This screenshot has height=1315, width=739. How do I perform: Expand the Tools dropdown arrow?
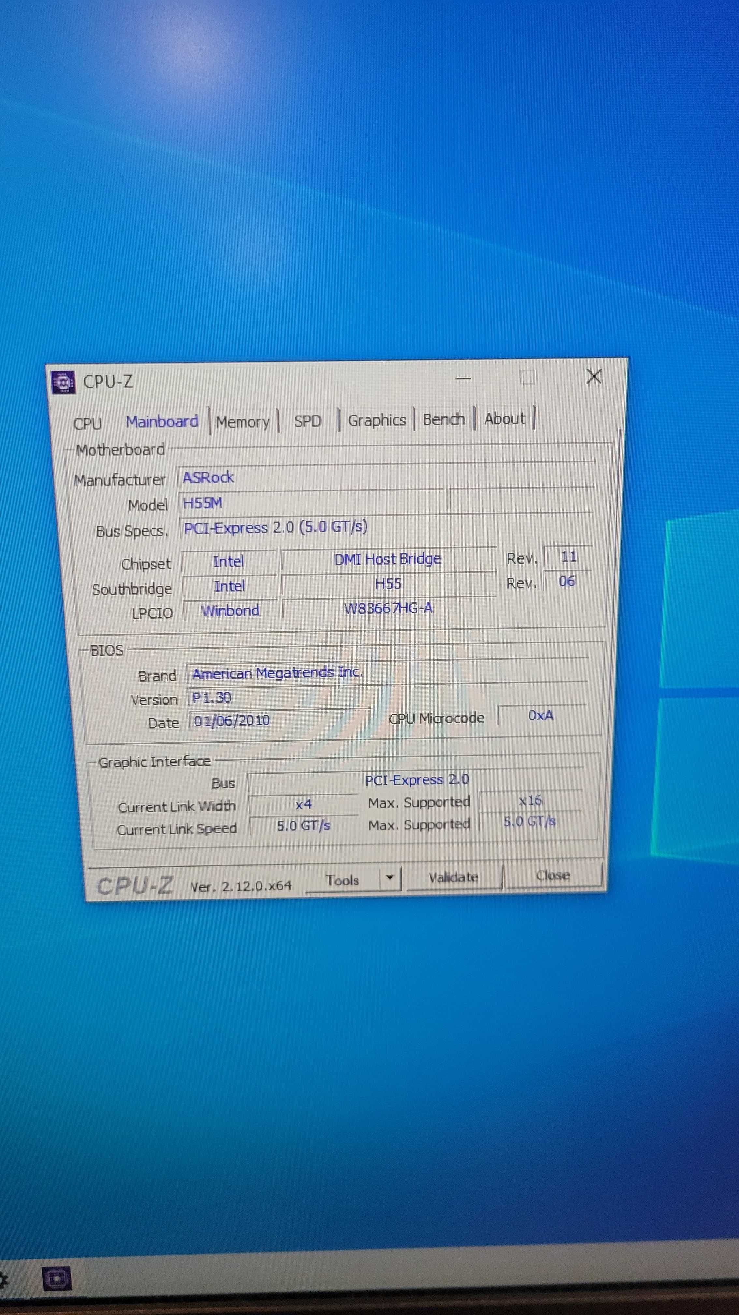tap(390, 878)
